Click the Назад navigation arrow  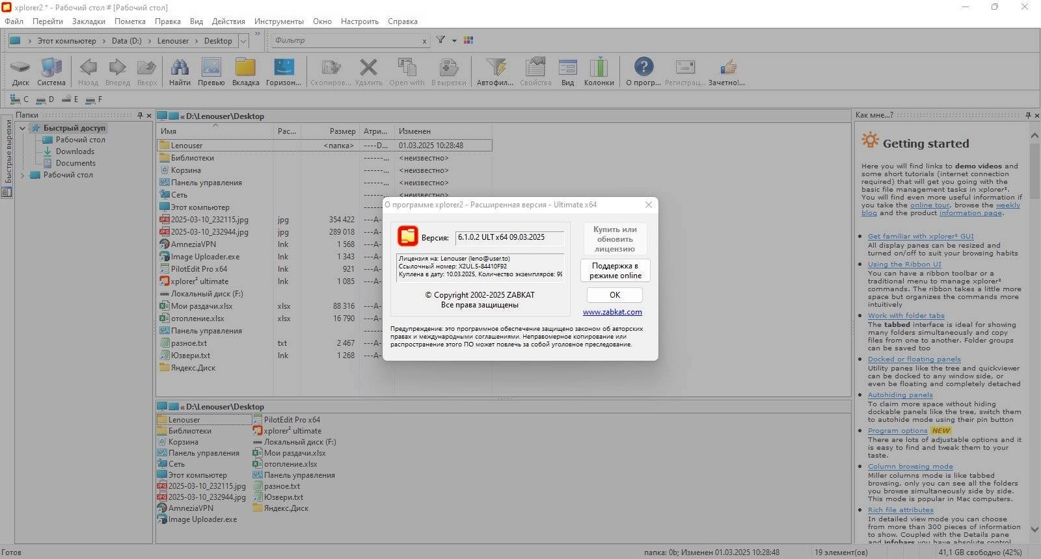coord(88,71)
